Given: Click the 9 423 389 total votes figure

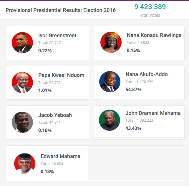Looking at the screenshot, I should [x=150, y=7].
